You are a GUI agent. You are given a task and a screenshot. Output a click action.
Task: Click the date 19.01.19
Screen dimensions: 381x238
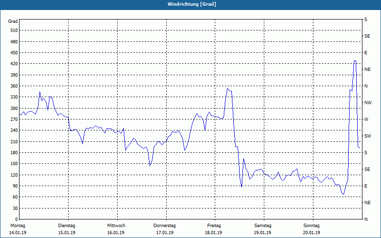point(262,233)
